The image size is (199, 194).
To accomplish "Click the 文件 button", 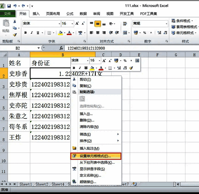I will tap(8, 14).
